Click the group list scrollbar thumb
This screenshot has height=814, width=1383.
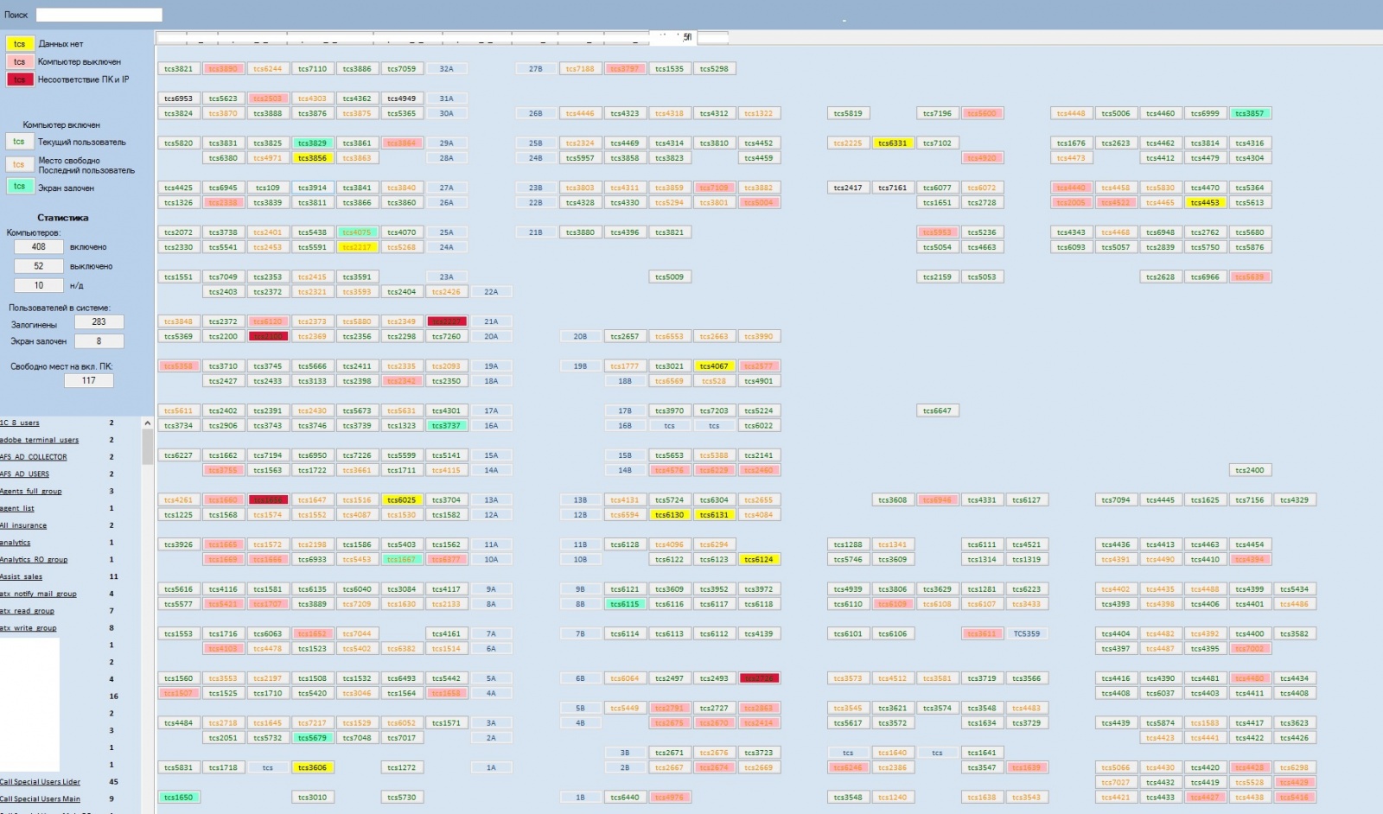[147, 447]
